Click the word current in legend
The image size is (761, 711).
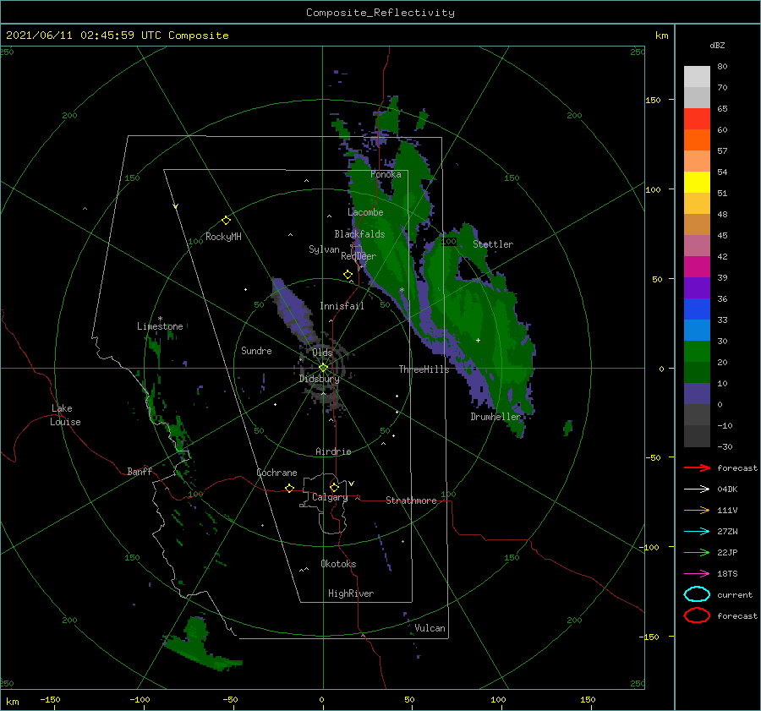[x=735, y=594]
